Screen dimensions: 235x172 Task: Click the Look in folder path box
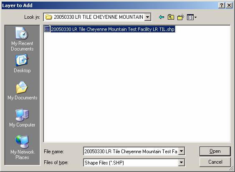[97, 17]
